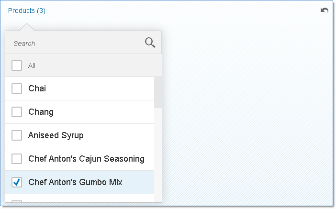Collapse the Products (3) dropdown

click(x=27, y=11)
